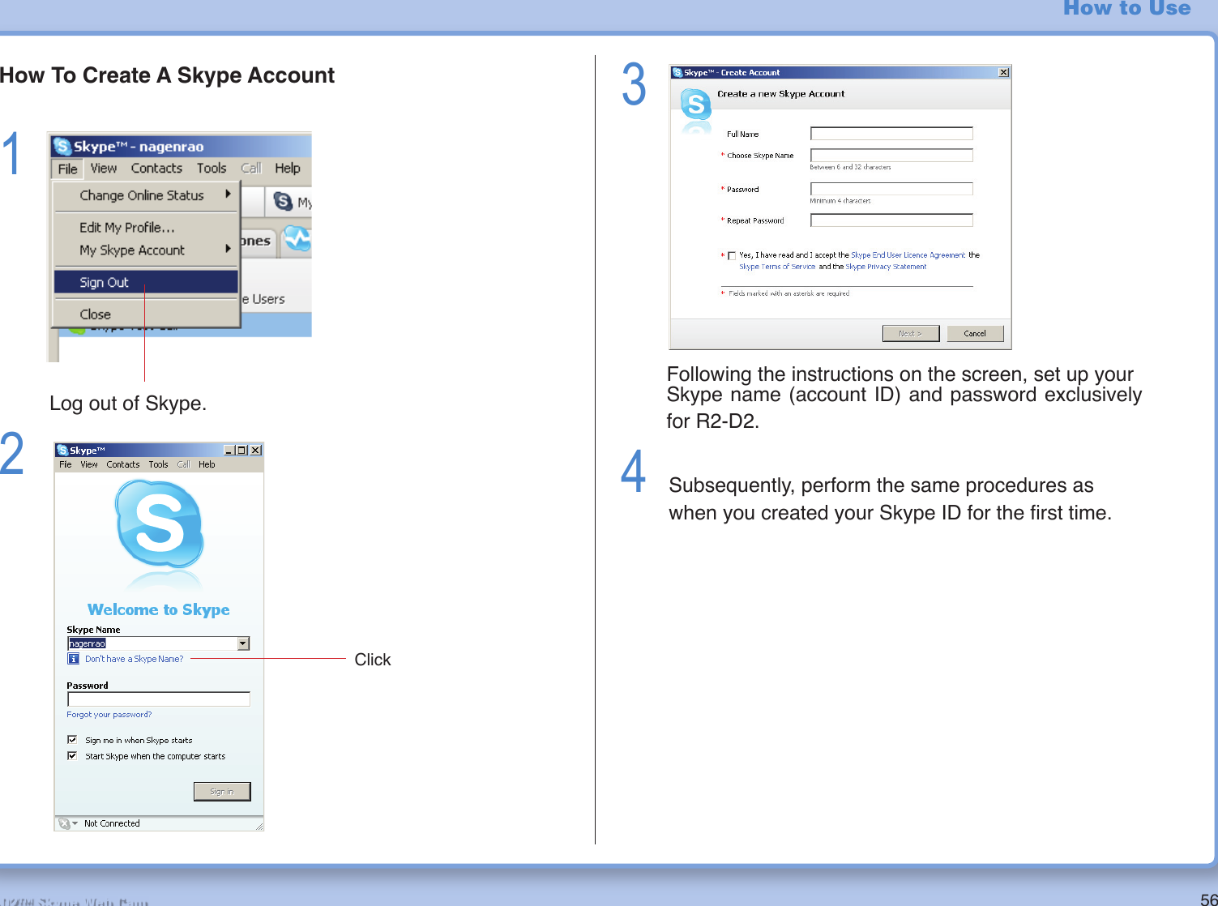Click 'Create a new Skype Account' heading
This screenshot has width=1218, height=906.
pyautogui.click(x=780, y=94)
